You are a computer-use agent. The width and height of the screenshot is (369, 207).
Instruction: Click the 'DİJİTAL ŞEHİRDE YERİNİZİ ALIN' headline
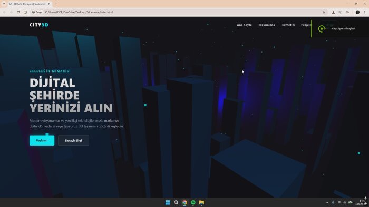[x=71, y=96]
